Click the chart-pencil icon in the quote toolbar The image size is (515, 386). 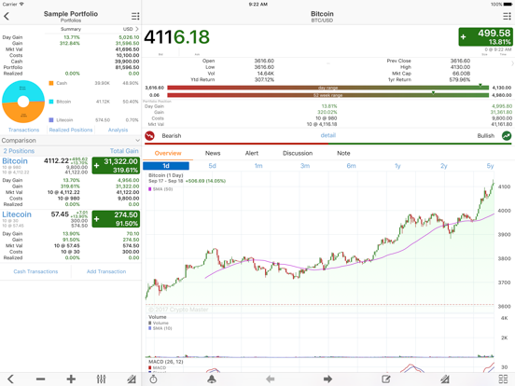coord(445,379)
